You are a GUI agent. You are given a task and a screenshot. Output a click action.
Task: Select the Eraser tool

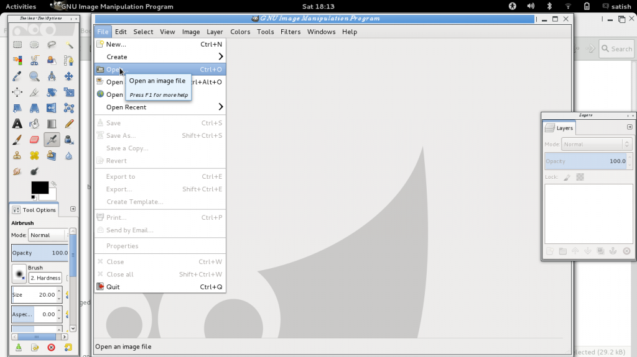pyautogui.click(x=34, y=140)
